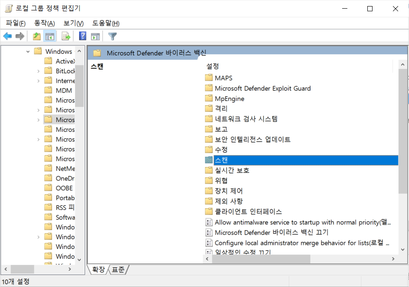This screenshot has height=287, width=409.
Task: Click the Back arrow toolbar icon
Action: point(7,36)
